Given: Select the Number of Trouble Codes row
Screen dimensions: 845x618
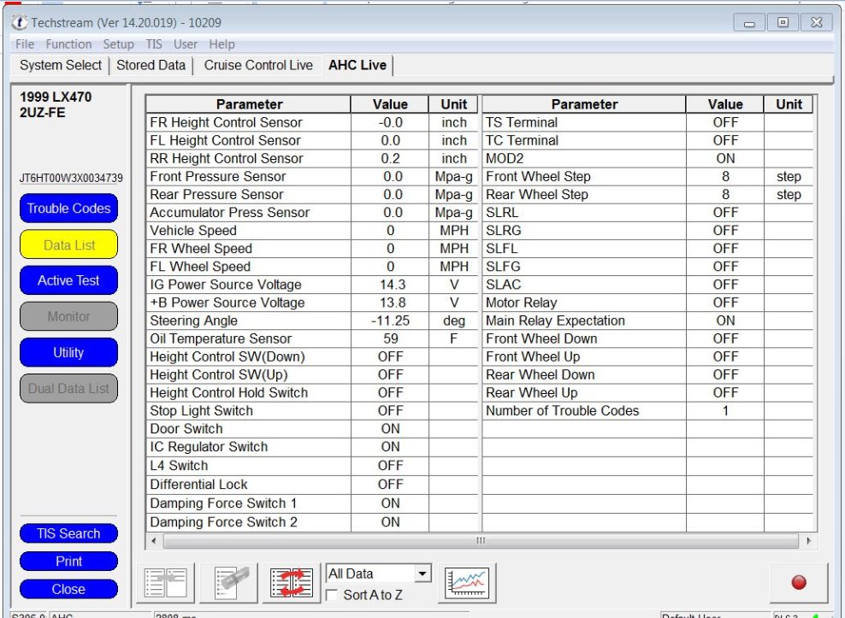Looking at the screenshot, I should tap(647, 410).
